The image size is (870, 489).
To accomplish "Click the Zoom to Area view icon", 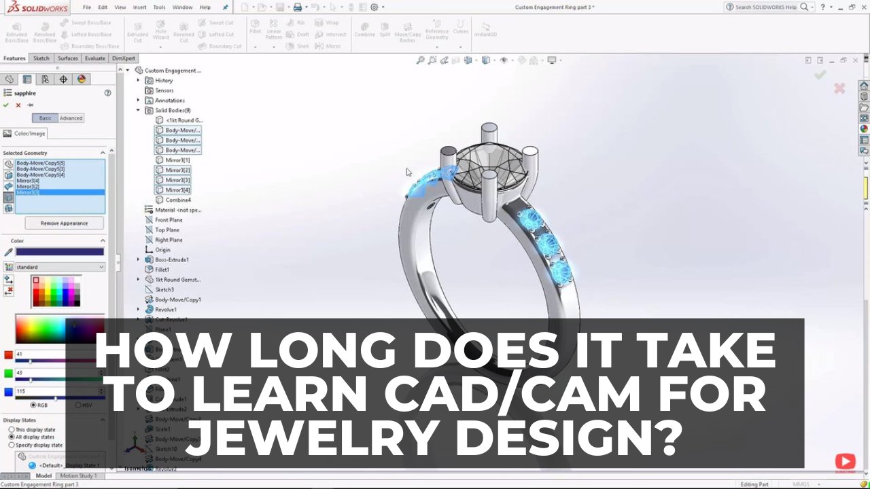I will point(432,60).
